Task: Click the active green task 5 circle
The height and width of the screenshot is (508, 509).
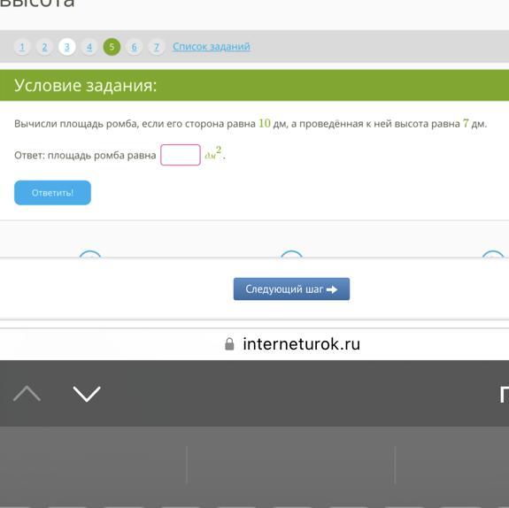Action: click(112, 47)
